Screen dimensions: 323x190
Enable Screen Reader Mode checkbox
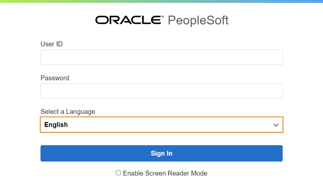click(x=118, y=173)
